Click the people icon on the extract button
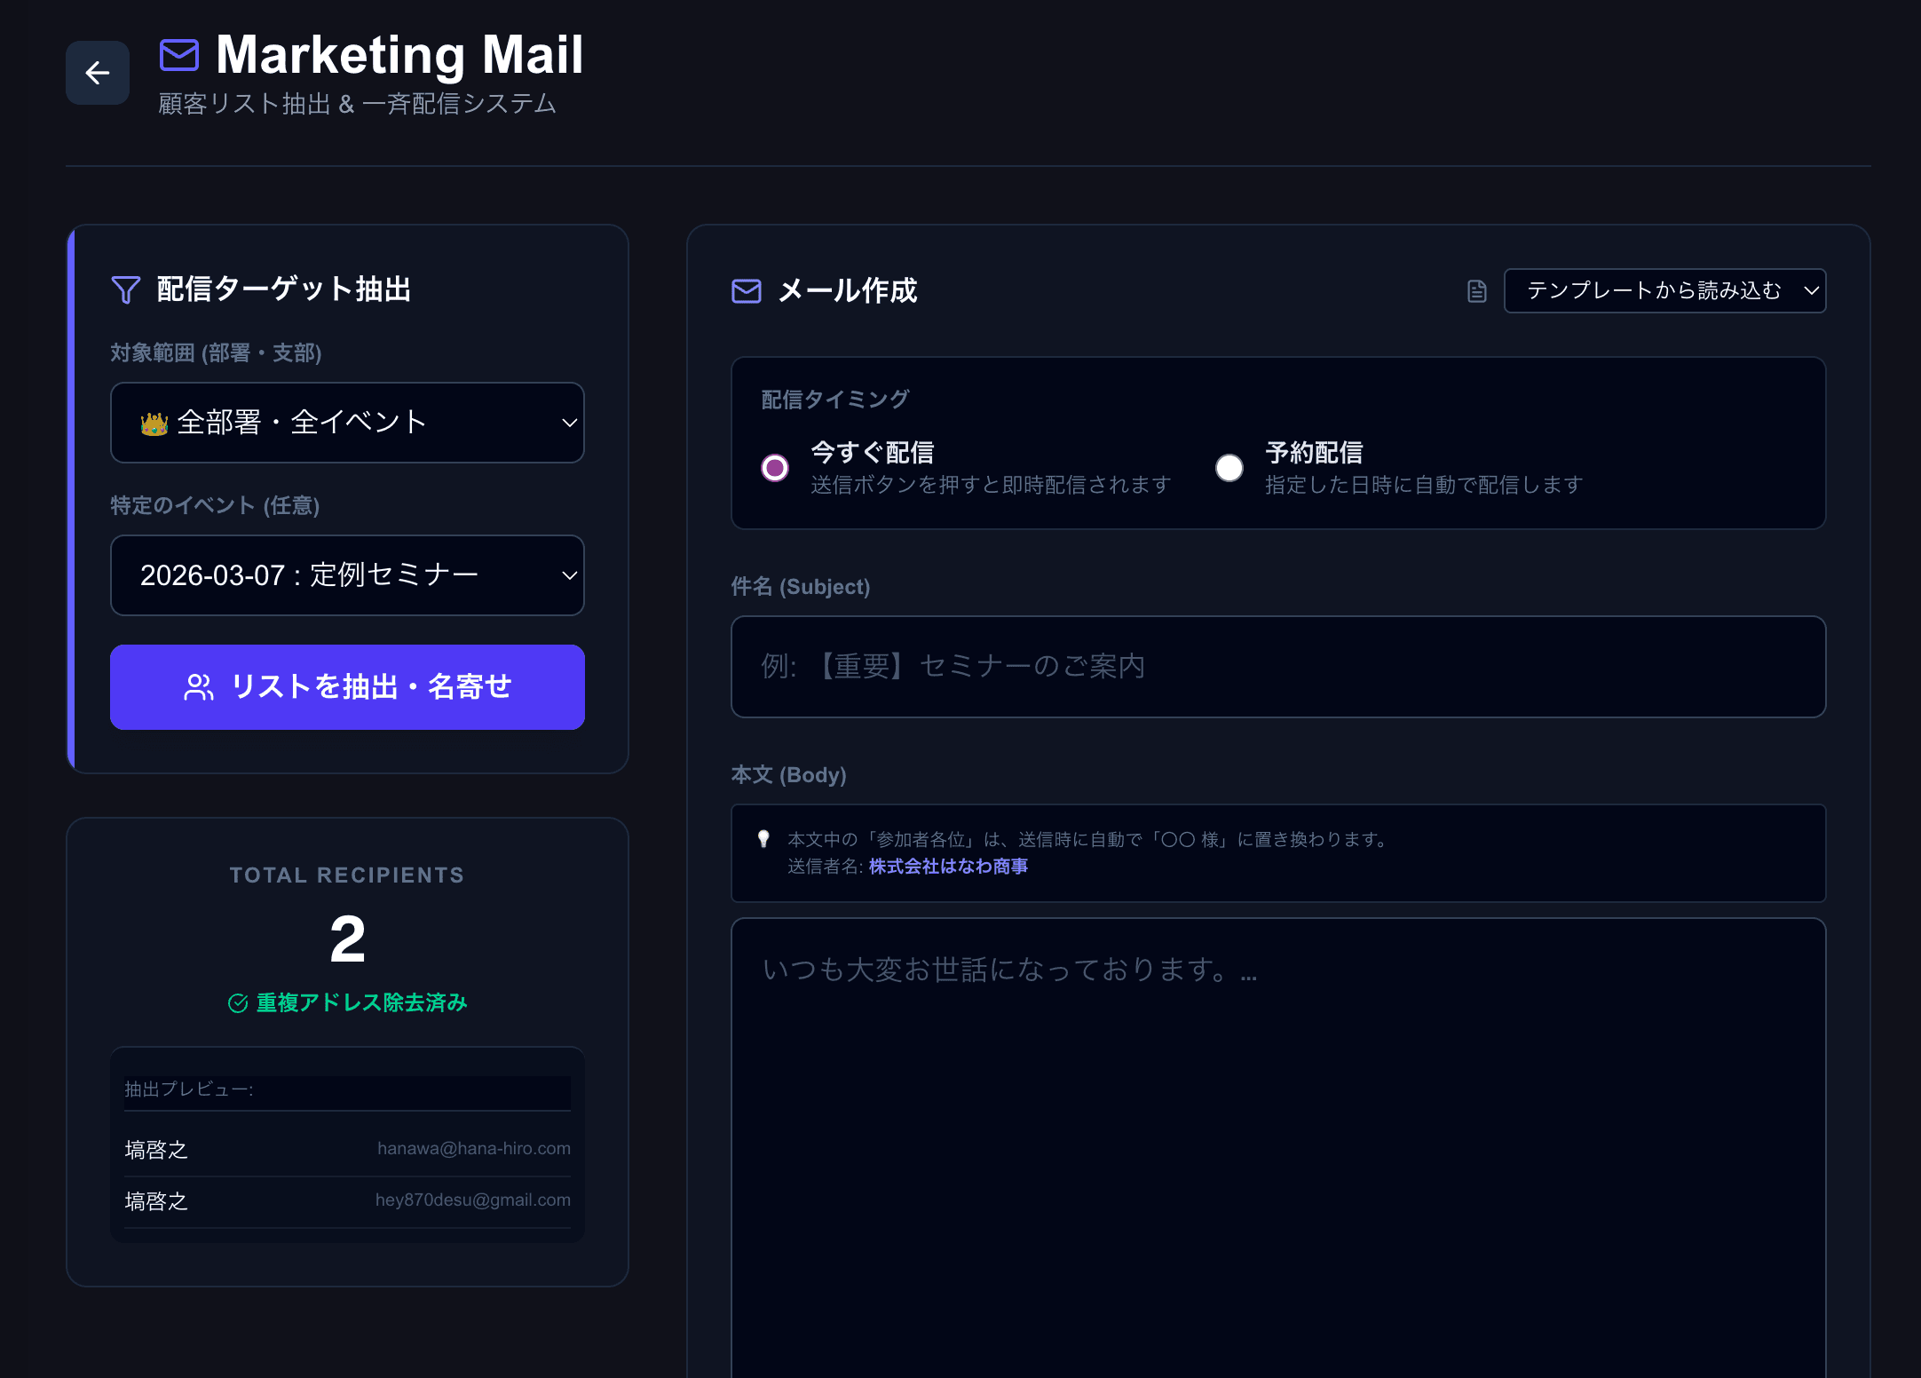Viewport: 1921px width, 1378px height. [199, 687]
